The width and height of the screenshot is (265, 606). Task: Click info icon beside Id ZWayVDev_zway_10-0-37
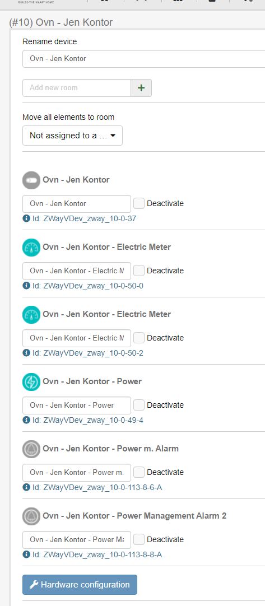click(26, 218)
